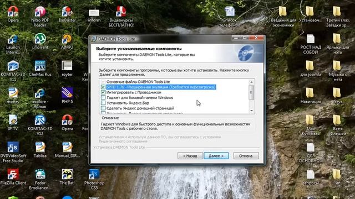Select the Launch Intern... desktop shortcut
The height and width of the screenshot is (199, 355).
click(13, 44)
